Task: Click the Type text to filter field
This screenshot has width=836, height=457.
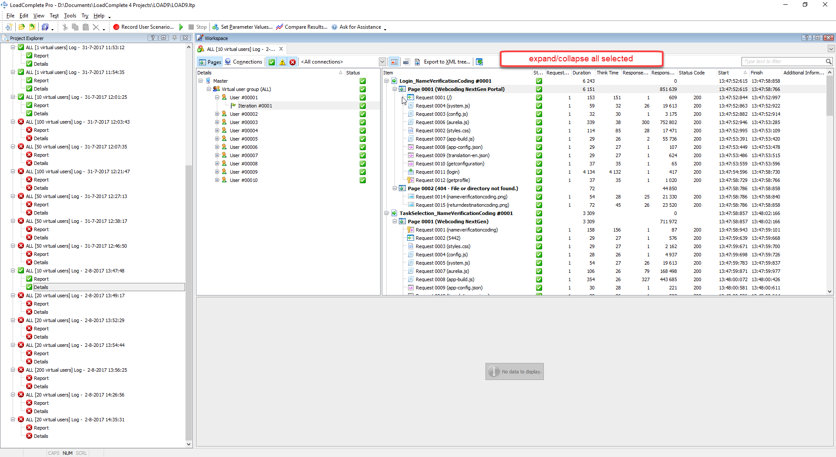Action: click(x=783, y=61)
